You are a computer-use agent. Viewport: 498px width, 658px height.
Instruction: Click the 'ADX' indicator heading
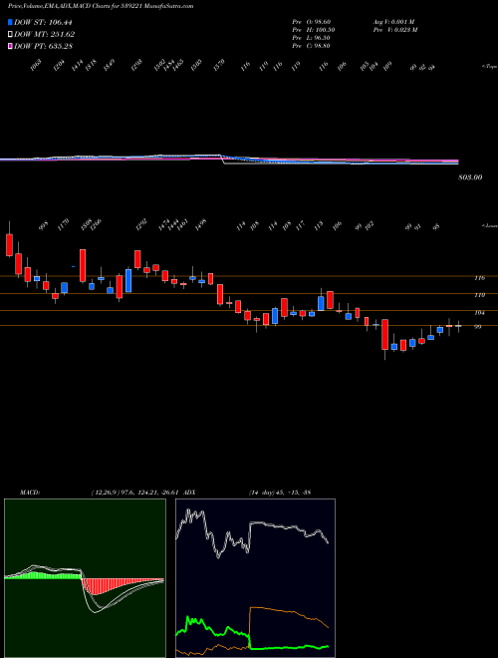tap(189, 492)
